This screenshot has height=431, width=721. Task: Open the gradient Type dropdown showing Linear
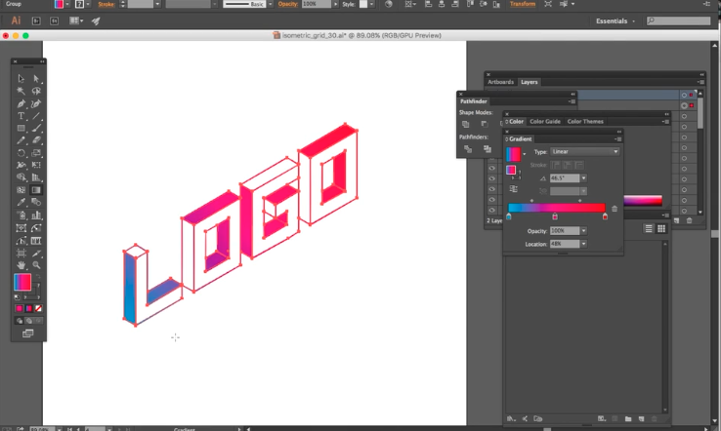pos(584,152)
